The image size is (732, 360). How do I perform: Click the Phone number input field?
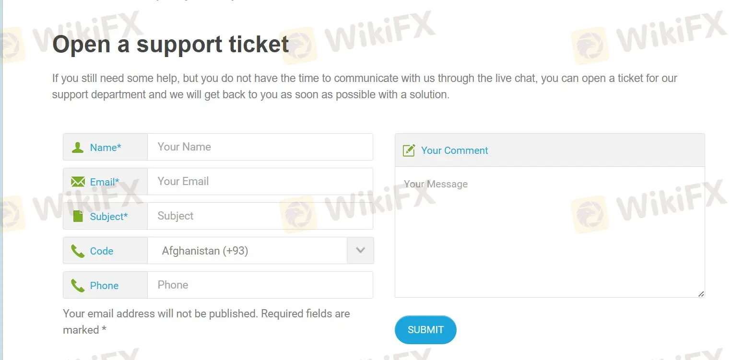[259, 285]
